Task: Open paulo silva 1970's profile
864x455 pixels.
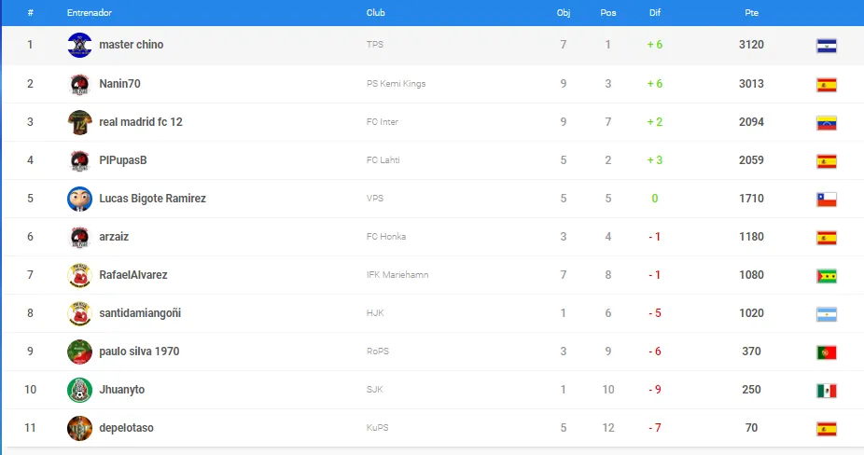Action: coord(139,352)
